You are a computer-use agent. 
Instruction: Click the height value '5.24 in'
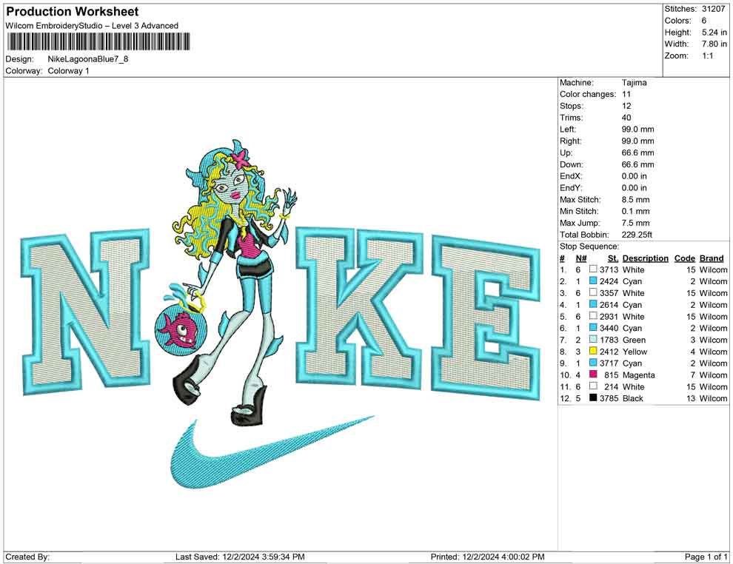(x=714, y=33)
